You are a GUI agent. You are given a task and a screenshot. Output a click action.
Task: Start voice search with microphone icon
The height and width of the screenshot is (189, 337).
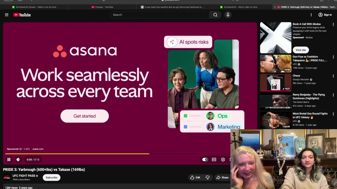pos(228,15)
